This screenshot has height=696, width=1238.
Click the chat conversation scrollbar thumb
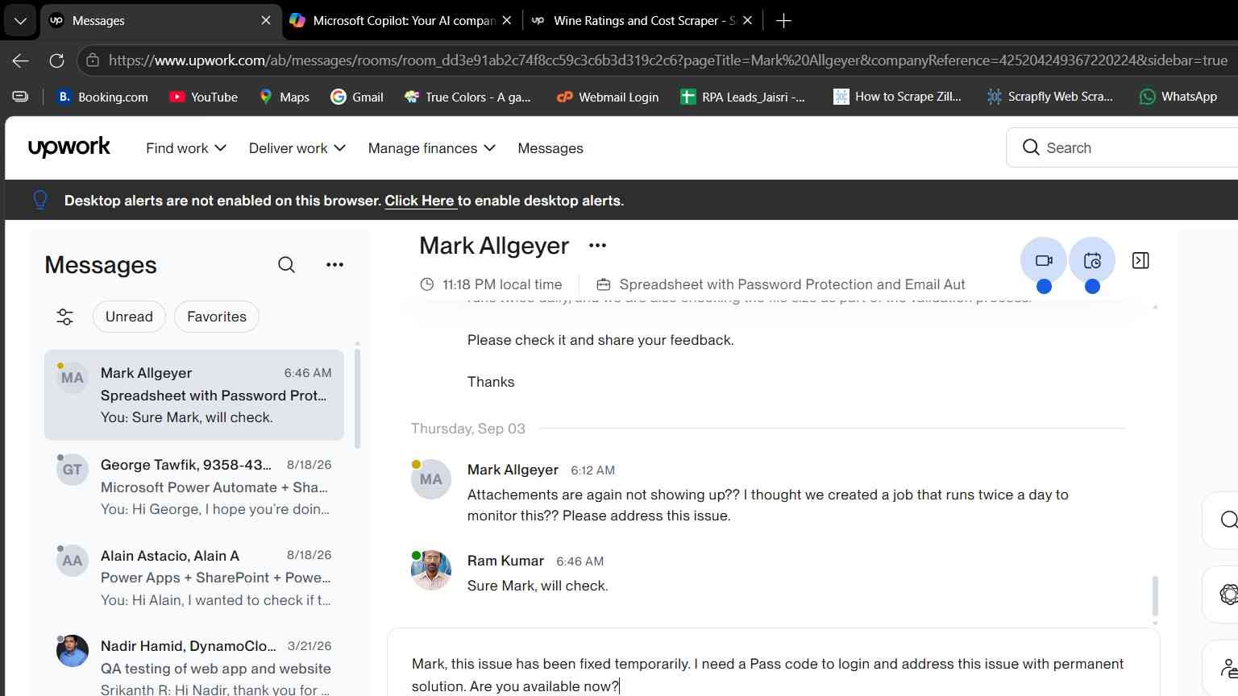1155,596
